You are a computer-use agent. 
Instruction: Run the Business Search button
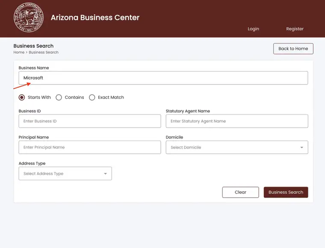click(286, 192)
